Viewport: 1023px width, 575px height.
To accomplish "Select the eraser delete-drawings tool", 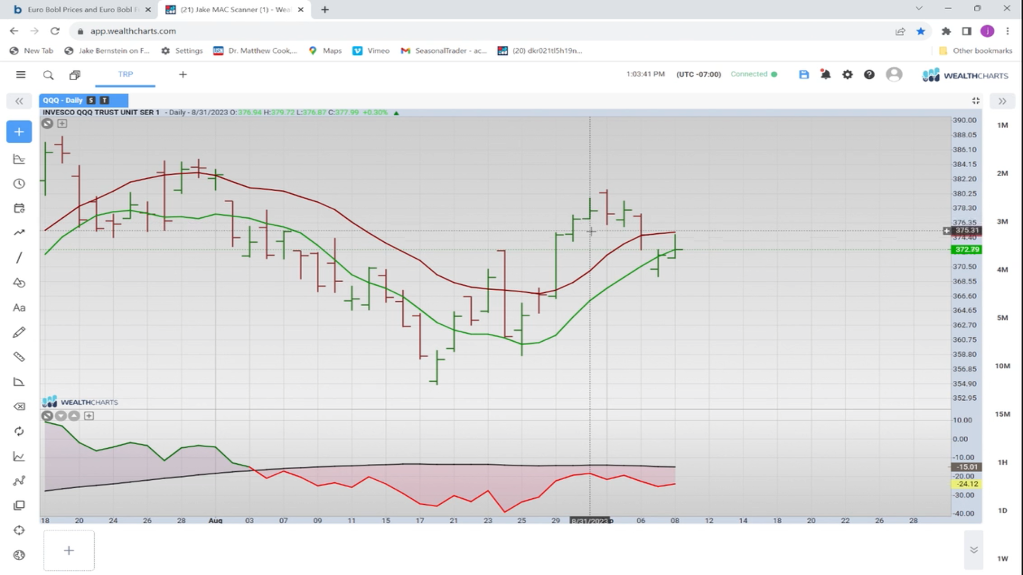I will [19, 406].
